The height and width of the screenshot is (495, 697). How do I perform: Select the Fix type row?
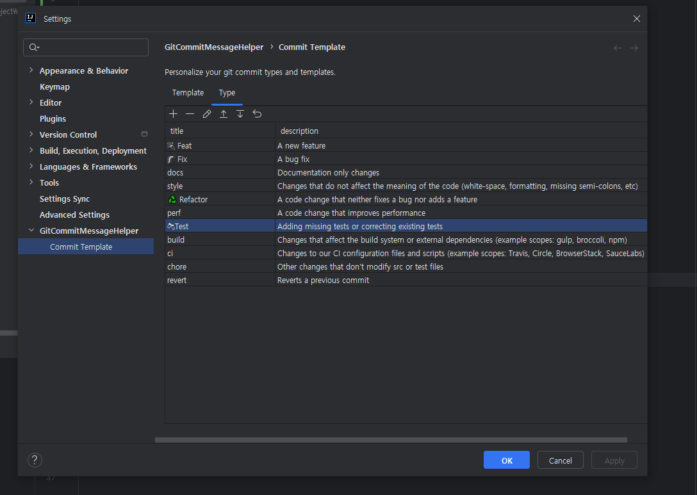point(406,159)
